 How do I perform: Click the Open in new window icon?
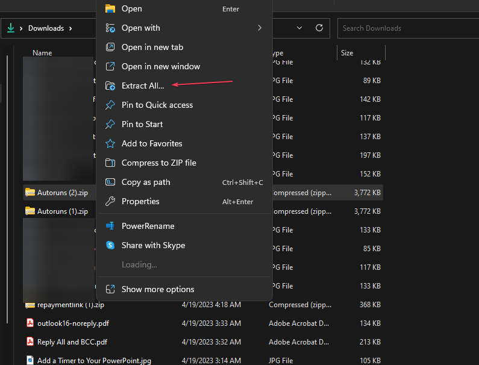(x=110, y=66)
